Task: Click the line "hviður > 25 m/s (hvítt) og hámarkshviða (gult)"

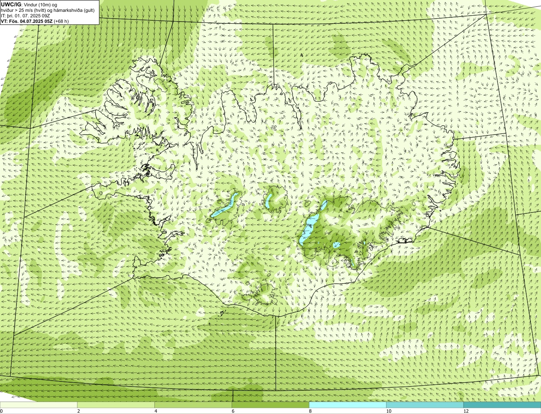Action: click(48, 10)
